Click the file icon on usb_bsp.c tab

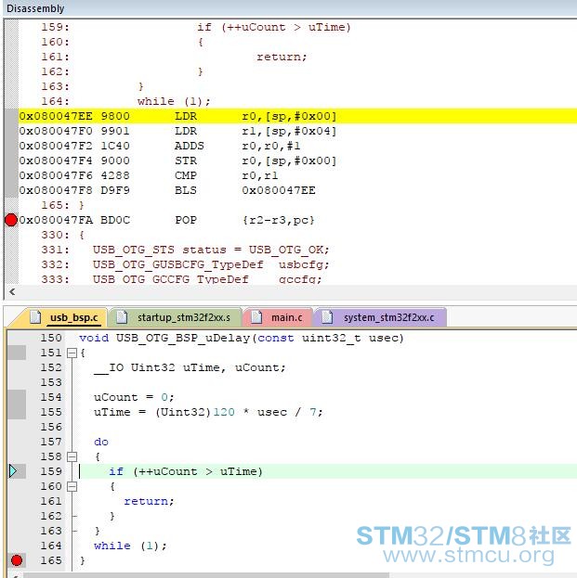tap(35, 317)
